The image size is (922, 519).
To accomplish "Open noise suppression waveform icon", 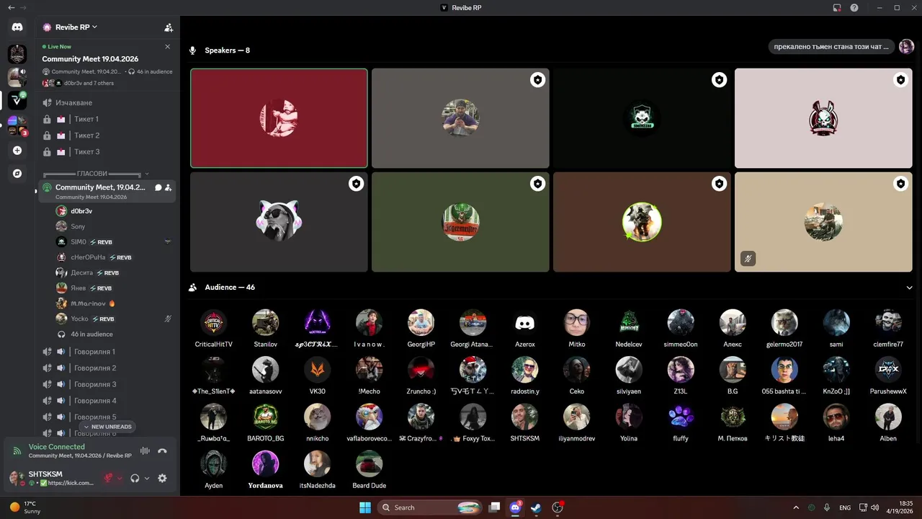I will click(145, 451).
